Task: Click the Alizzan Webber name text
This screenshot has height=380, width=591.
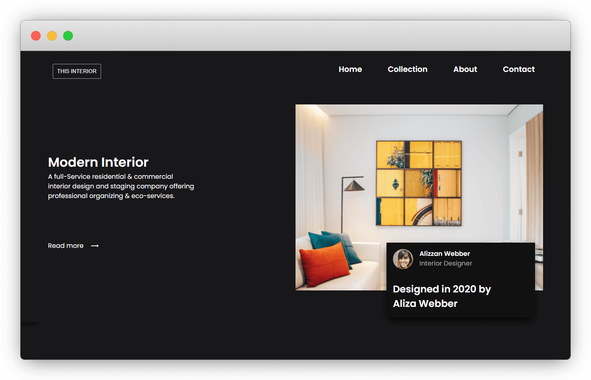Action: click(x=444, y=253)
